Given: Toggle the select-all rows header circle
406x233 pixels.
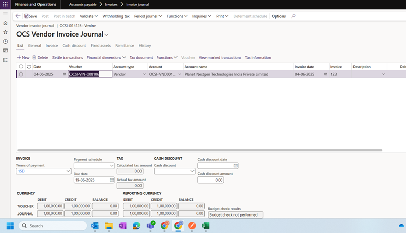Looking at the screenshot, I should [21, 67].
